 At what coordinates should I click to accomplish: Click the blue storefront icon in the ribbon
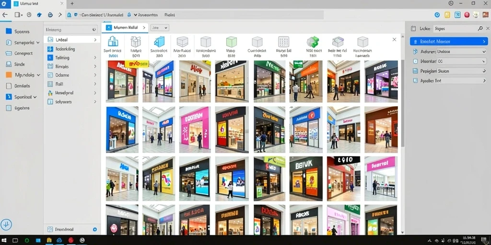[113, 42]
